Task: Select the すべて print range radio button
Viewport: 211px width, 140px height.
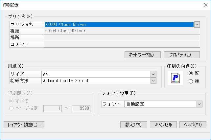Action: [11, 101]
